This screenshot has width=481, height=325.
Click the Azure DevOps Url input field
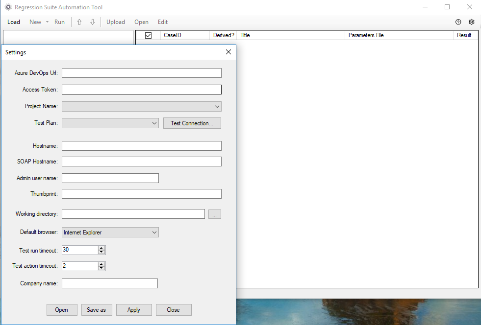click(x=141, y=72)
